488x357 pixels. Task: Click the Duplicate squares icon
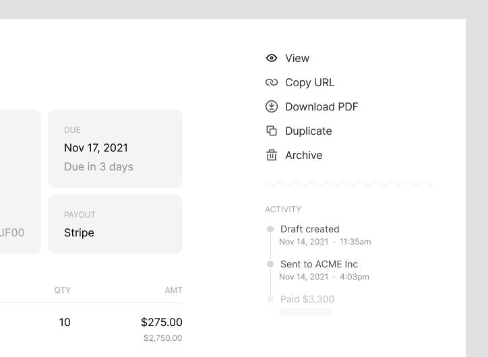click(272, 131)
